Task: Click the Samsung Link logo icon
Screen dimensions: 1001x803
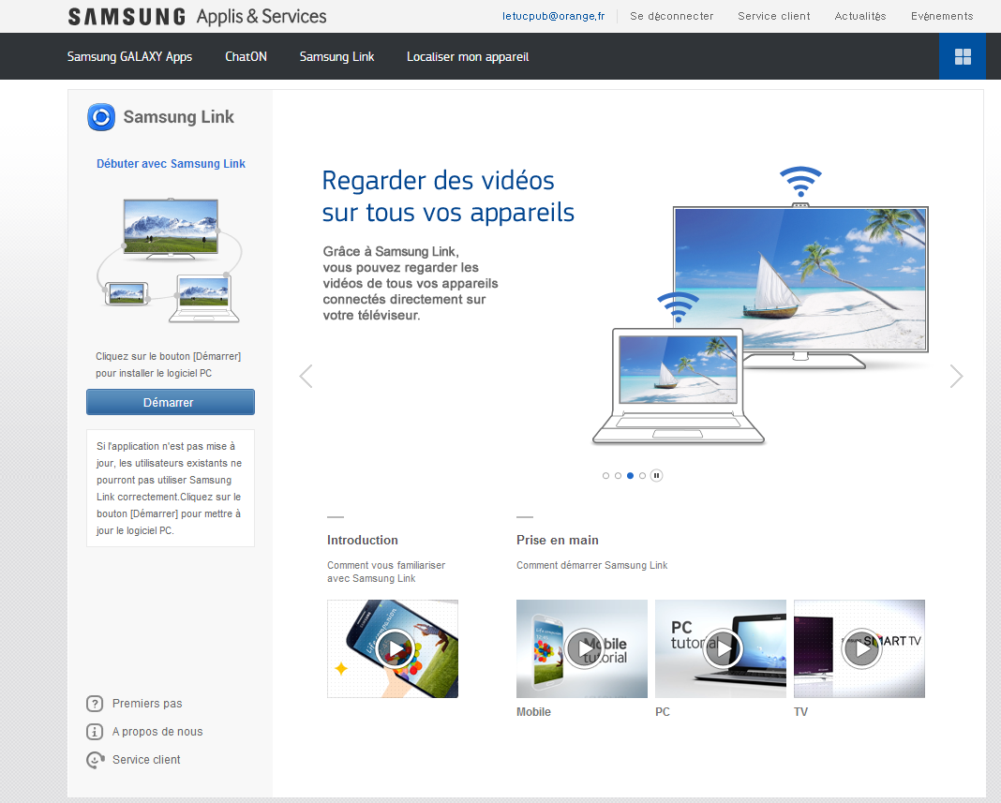Action: [x=101, y=117]
